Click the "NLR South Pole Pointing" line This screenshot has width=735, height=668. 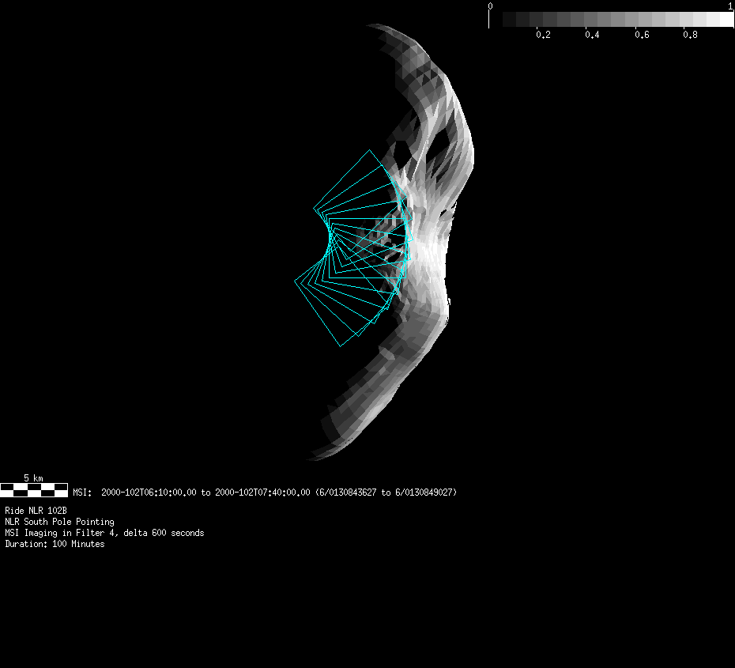click(59, 522)
